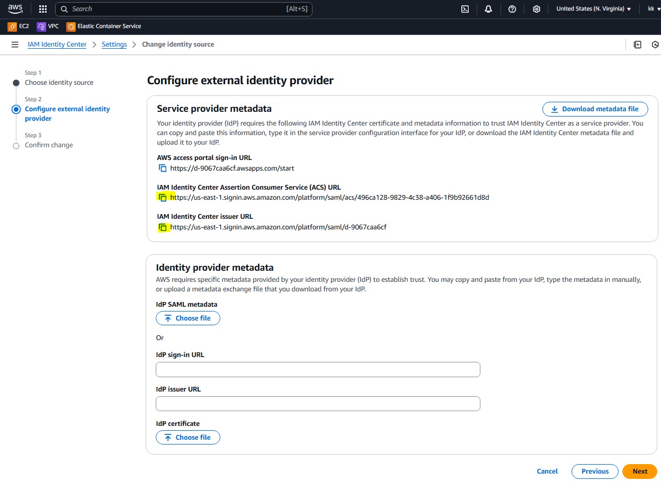This screenshot has width=661, height=498.
Task: Click the AWS logo home icon
Action: (x=15, y=8)
